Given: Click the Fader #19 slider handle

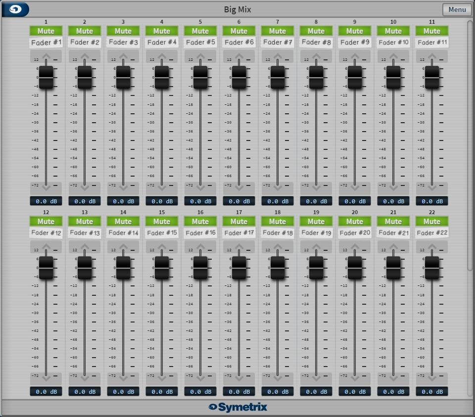Looking at the screenshot, I should pyautogui.click(x=316, y=268).
